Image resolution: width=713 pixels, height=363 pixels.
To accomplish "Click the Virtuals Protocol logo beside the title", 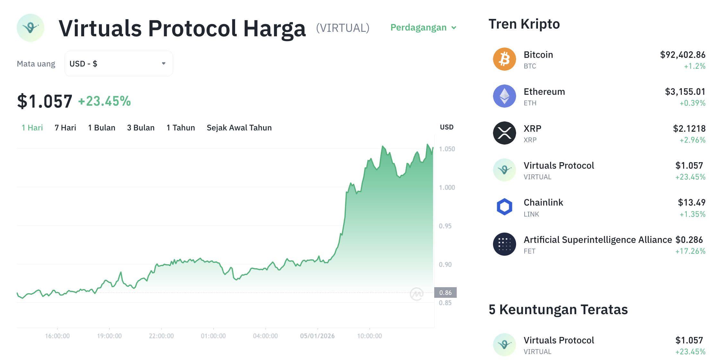I will (x=30, y=28).
